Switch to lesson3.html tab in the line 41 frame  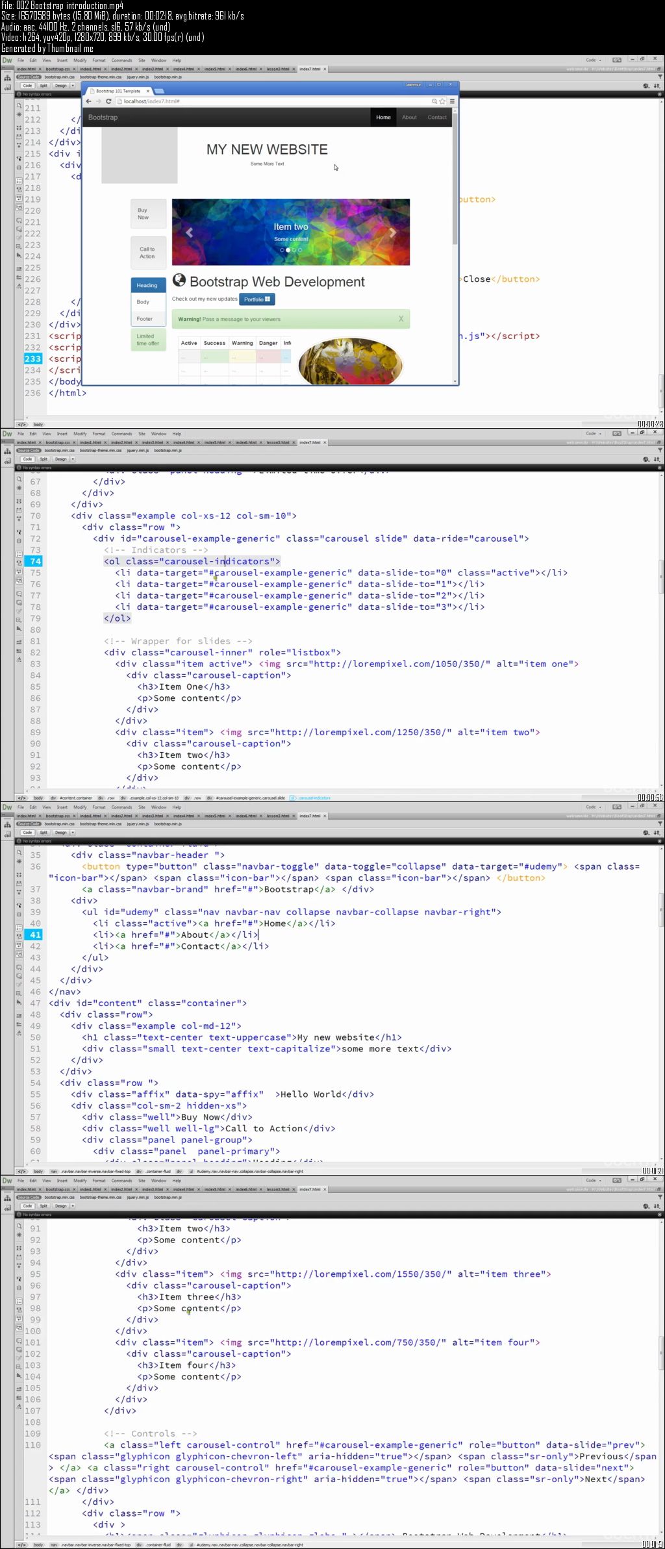278,816
